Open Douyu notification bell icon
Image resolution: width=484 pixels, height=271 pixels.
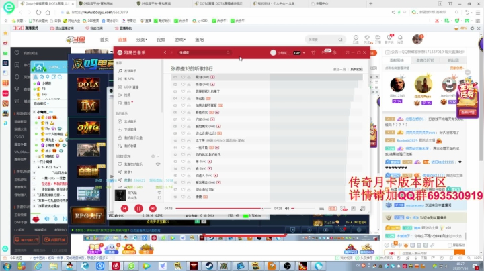[x=400, y=39]
